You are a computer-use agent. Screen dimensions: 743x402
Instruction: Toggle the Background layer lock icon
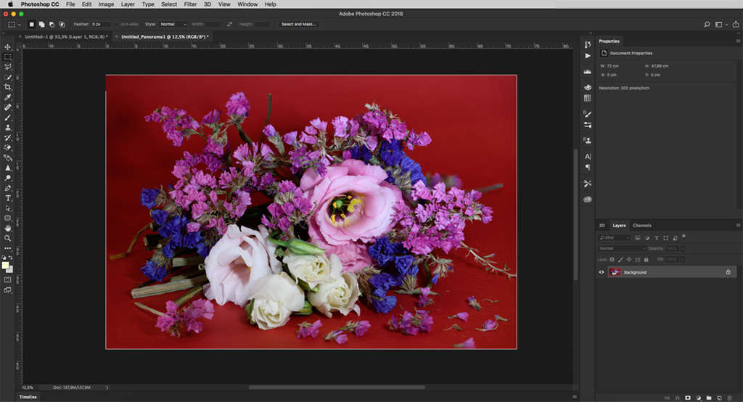[x=728, y=272]
